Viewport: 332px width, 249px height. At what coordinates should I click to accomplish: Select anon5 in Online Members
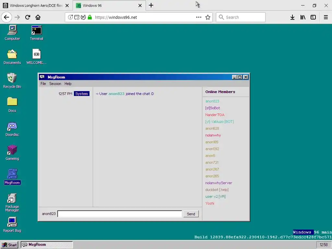210,156
